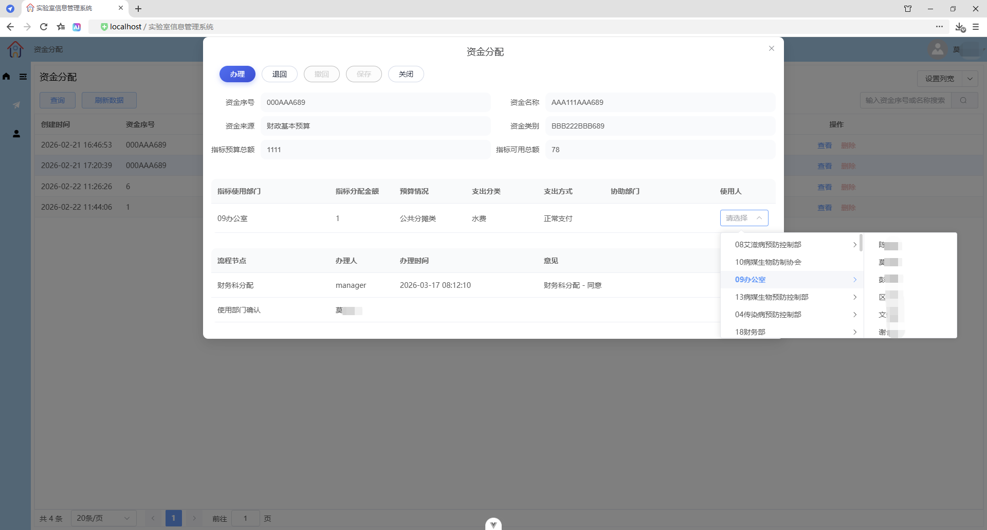Click 查看 for the 11:26:26 row
The image size is (987, 530).
(825, 187)
